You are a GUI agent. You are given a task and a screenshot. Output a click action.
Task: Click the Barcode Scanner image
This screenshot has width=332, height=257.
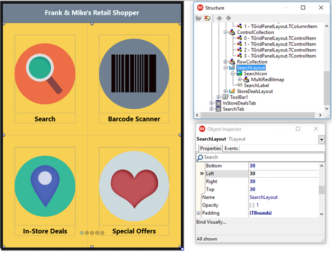coord(134,74)
